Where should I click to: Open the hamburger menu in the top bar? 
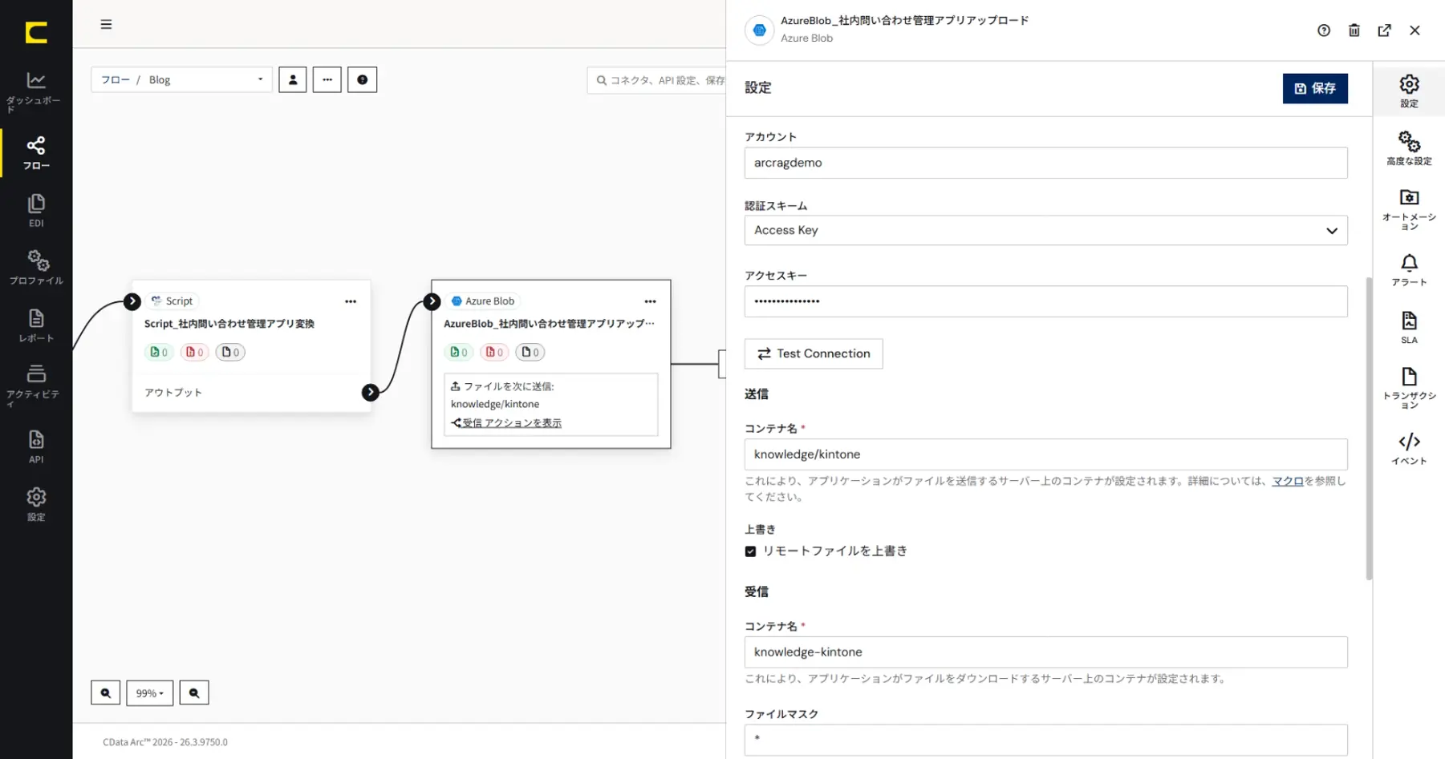pyautogui.click(x=106, y=25)
